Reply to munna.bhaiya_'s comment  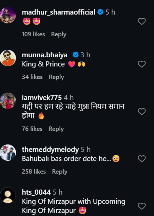56,77
